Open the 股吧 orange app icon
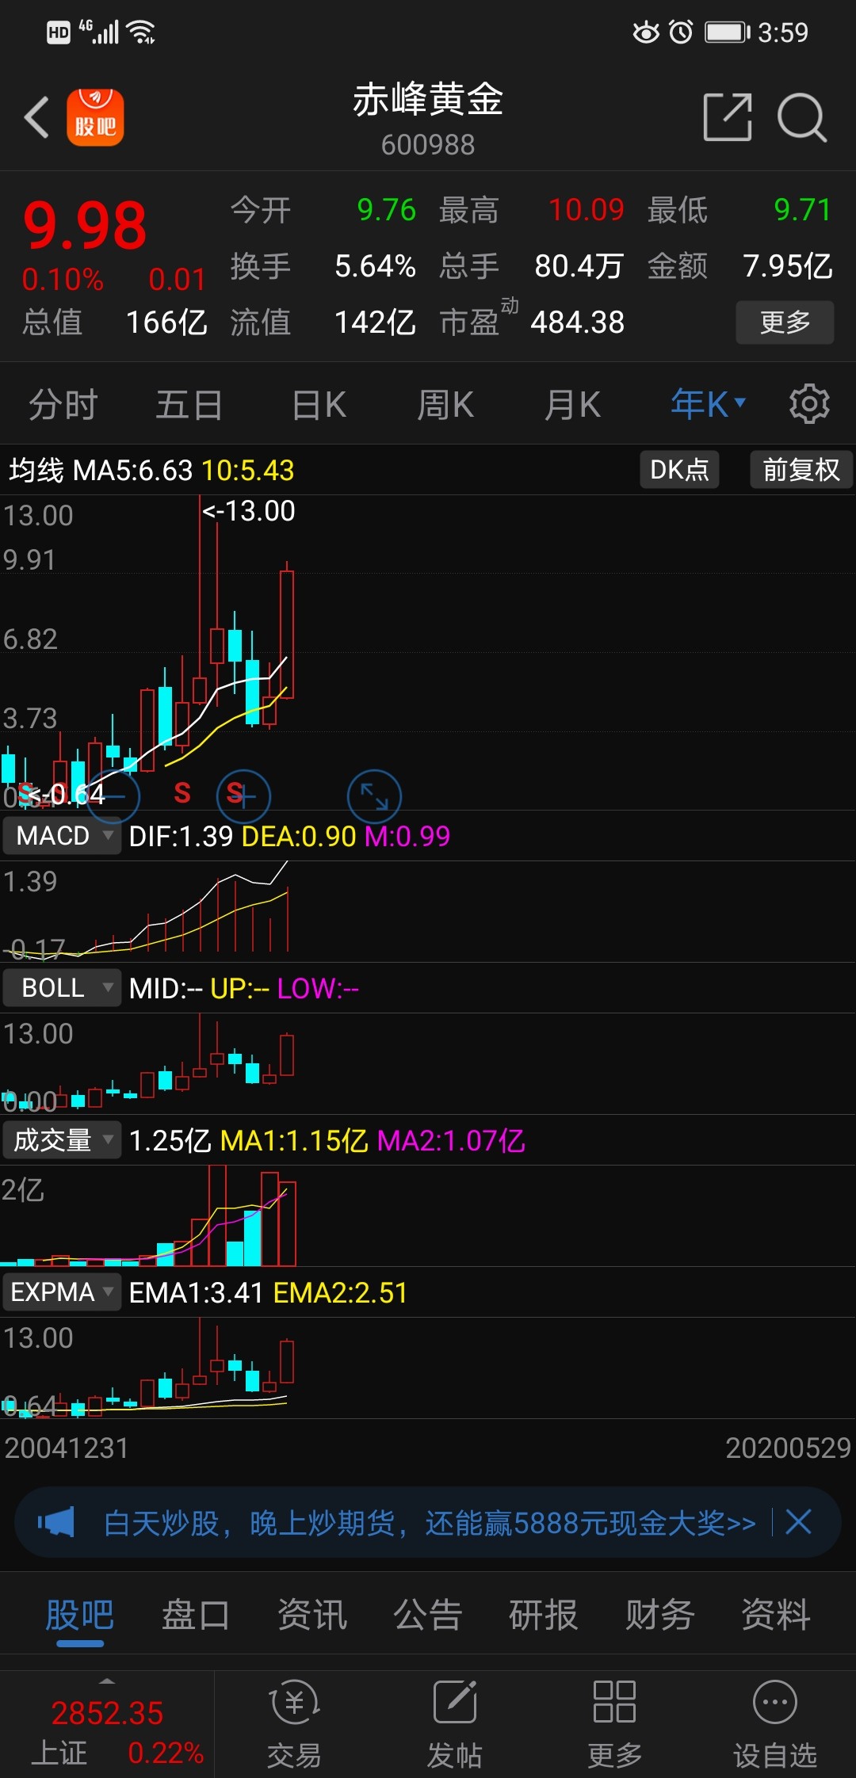Screen dimensions: 856x1778 pyautogui.click(x=95, y=117)
